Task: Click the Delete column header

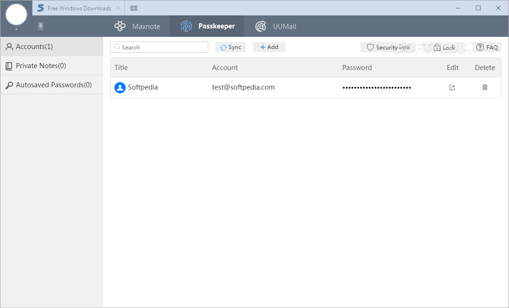Action: [485, 68]
